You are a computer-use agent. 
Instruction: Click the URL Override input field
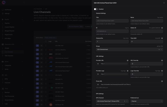[146, 64]
